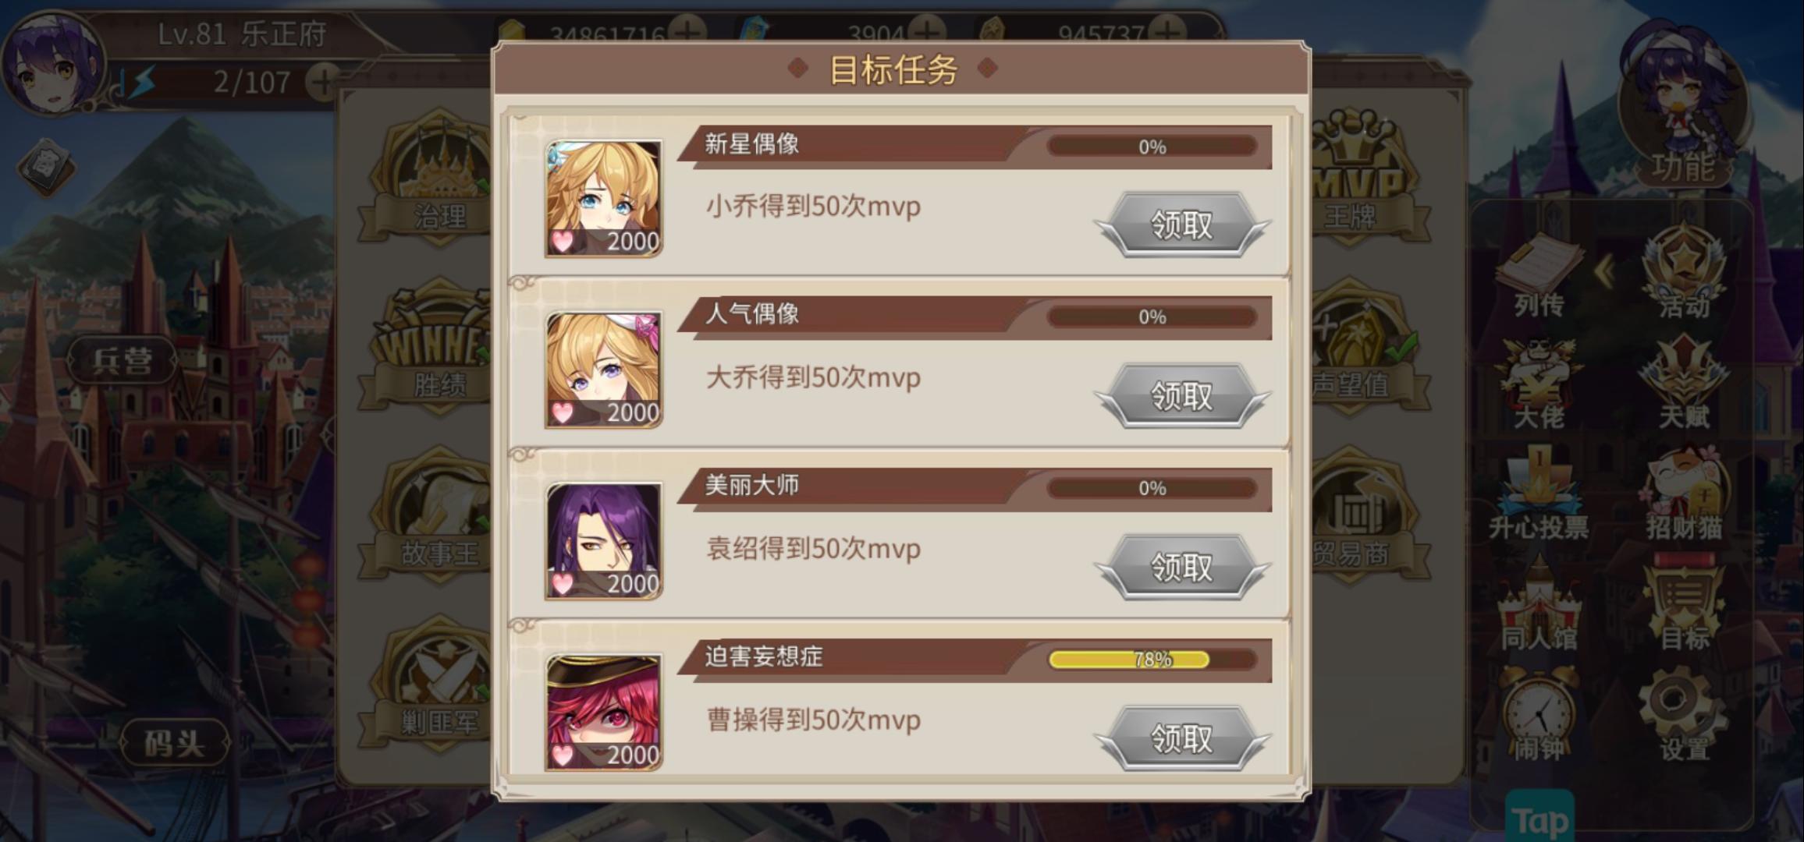
Task: Tap the 大佬 boss icon
Action: (x=1539, y=384)
